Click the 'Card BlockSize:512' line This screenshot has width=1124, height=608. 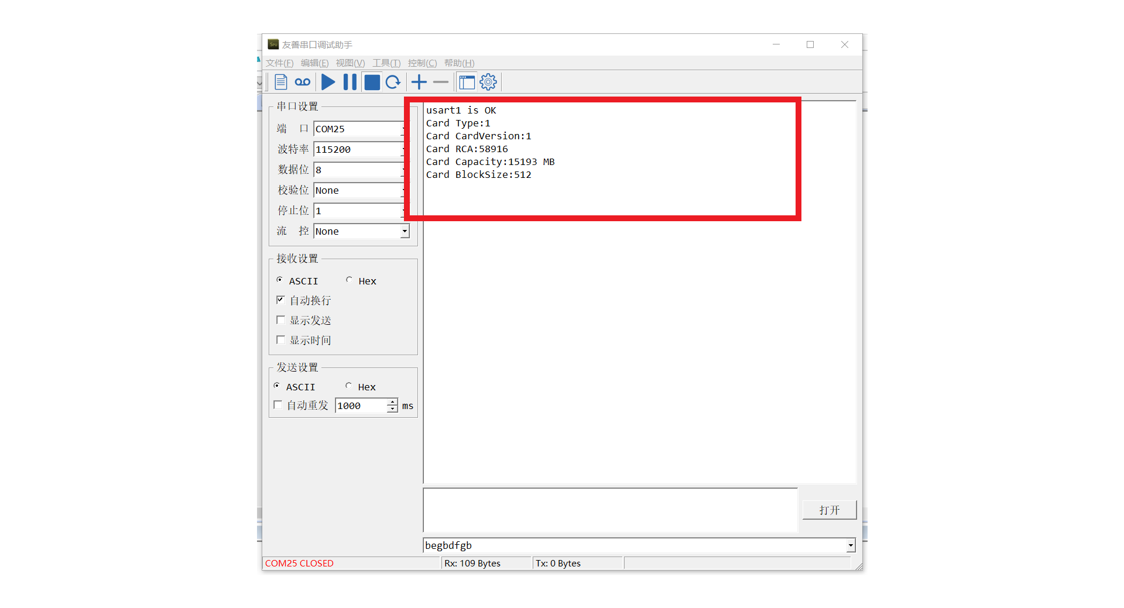point(478,174)
